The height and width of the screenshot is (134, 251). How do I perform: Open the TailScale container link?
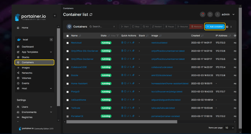point(76,108)
